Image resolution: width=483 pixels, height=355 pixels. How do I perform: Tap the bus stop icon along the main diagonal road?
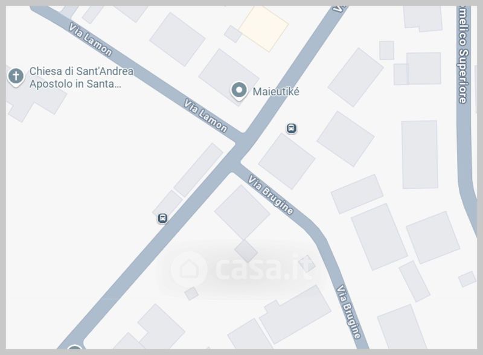pos(162,218)
